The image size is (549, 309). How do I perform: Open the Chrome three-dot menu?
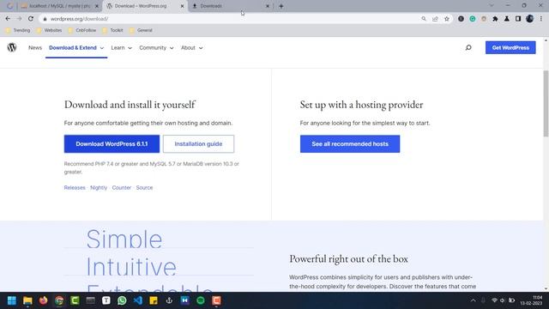click(541, 19)
